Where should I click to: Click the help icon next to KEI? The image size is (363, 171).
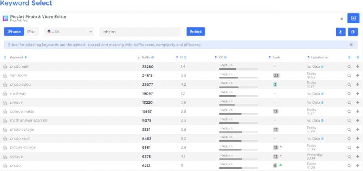(225, 58)
